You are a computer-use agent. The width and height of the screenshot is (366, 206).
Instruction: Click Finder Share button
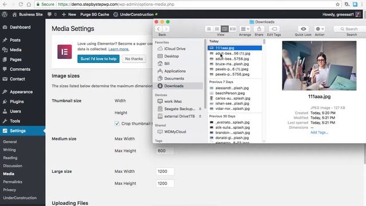(259, 29)
